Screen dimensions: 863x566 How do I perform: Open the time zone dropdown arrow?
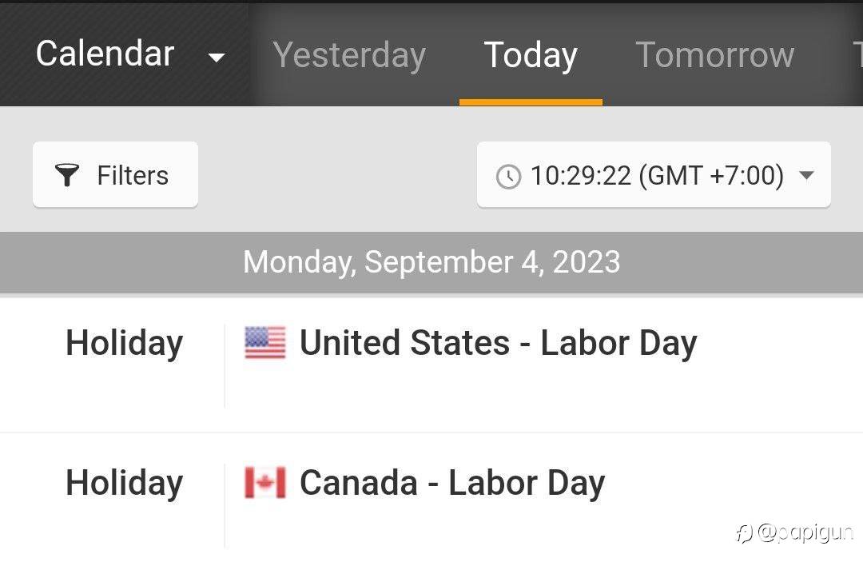click(806, 175)
